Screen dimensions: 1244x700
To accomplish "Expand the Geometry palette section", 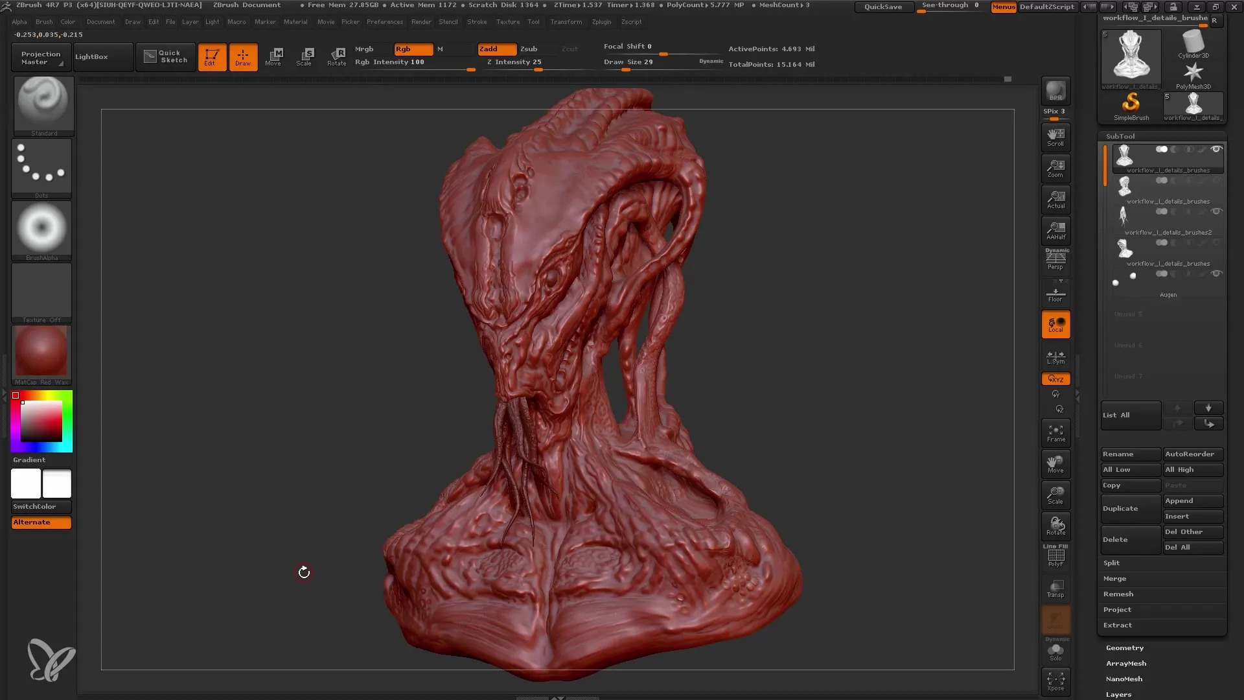I will [1125, 648].
